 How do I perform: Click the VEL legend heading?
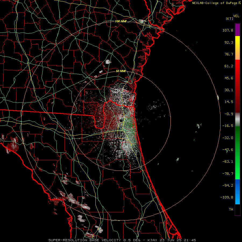pyautogui.click(x=236, y=16)
